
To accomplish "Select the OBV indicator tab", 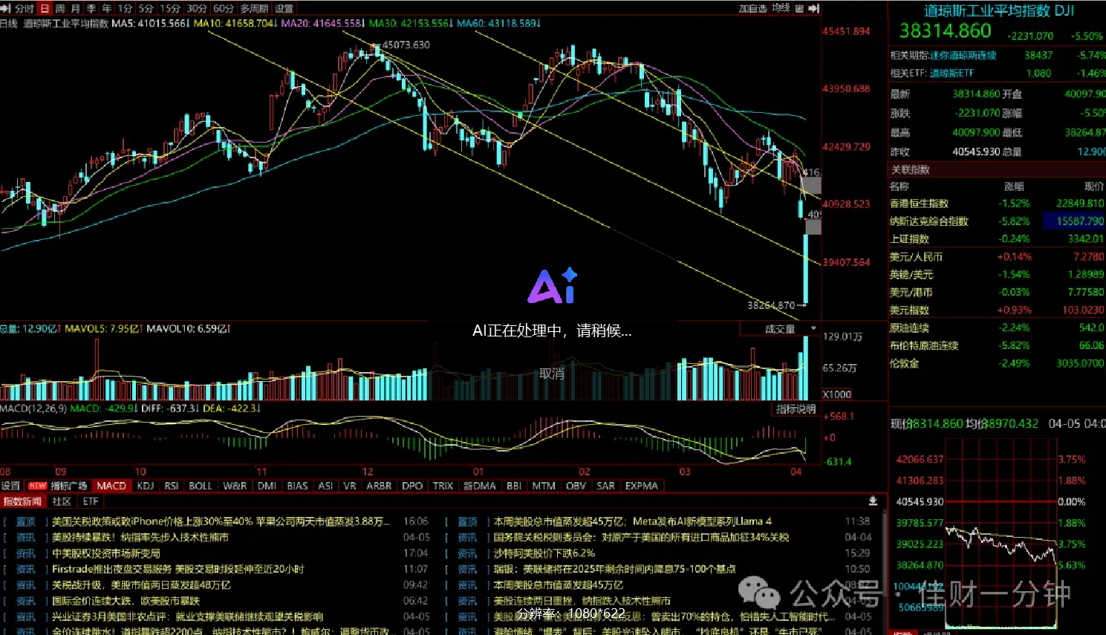I will click(576, 486).
